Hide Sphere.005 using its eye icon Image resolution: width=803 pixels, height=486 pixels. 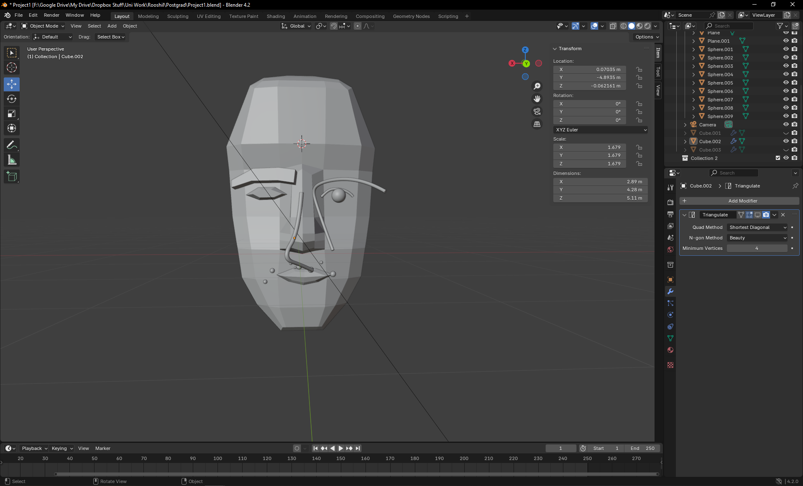pos(786,83)
